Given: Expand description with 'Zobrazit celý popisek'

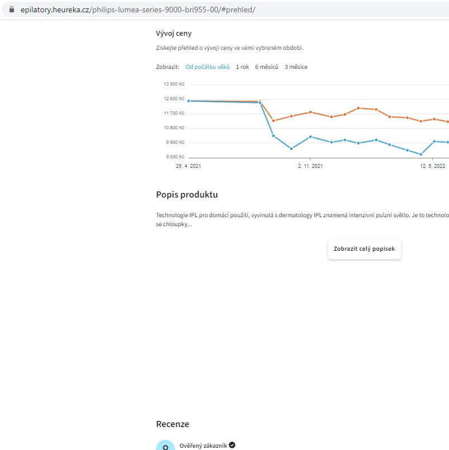Looking at the screenshot, I should click(364, 249).
